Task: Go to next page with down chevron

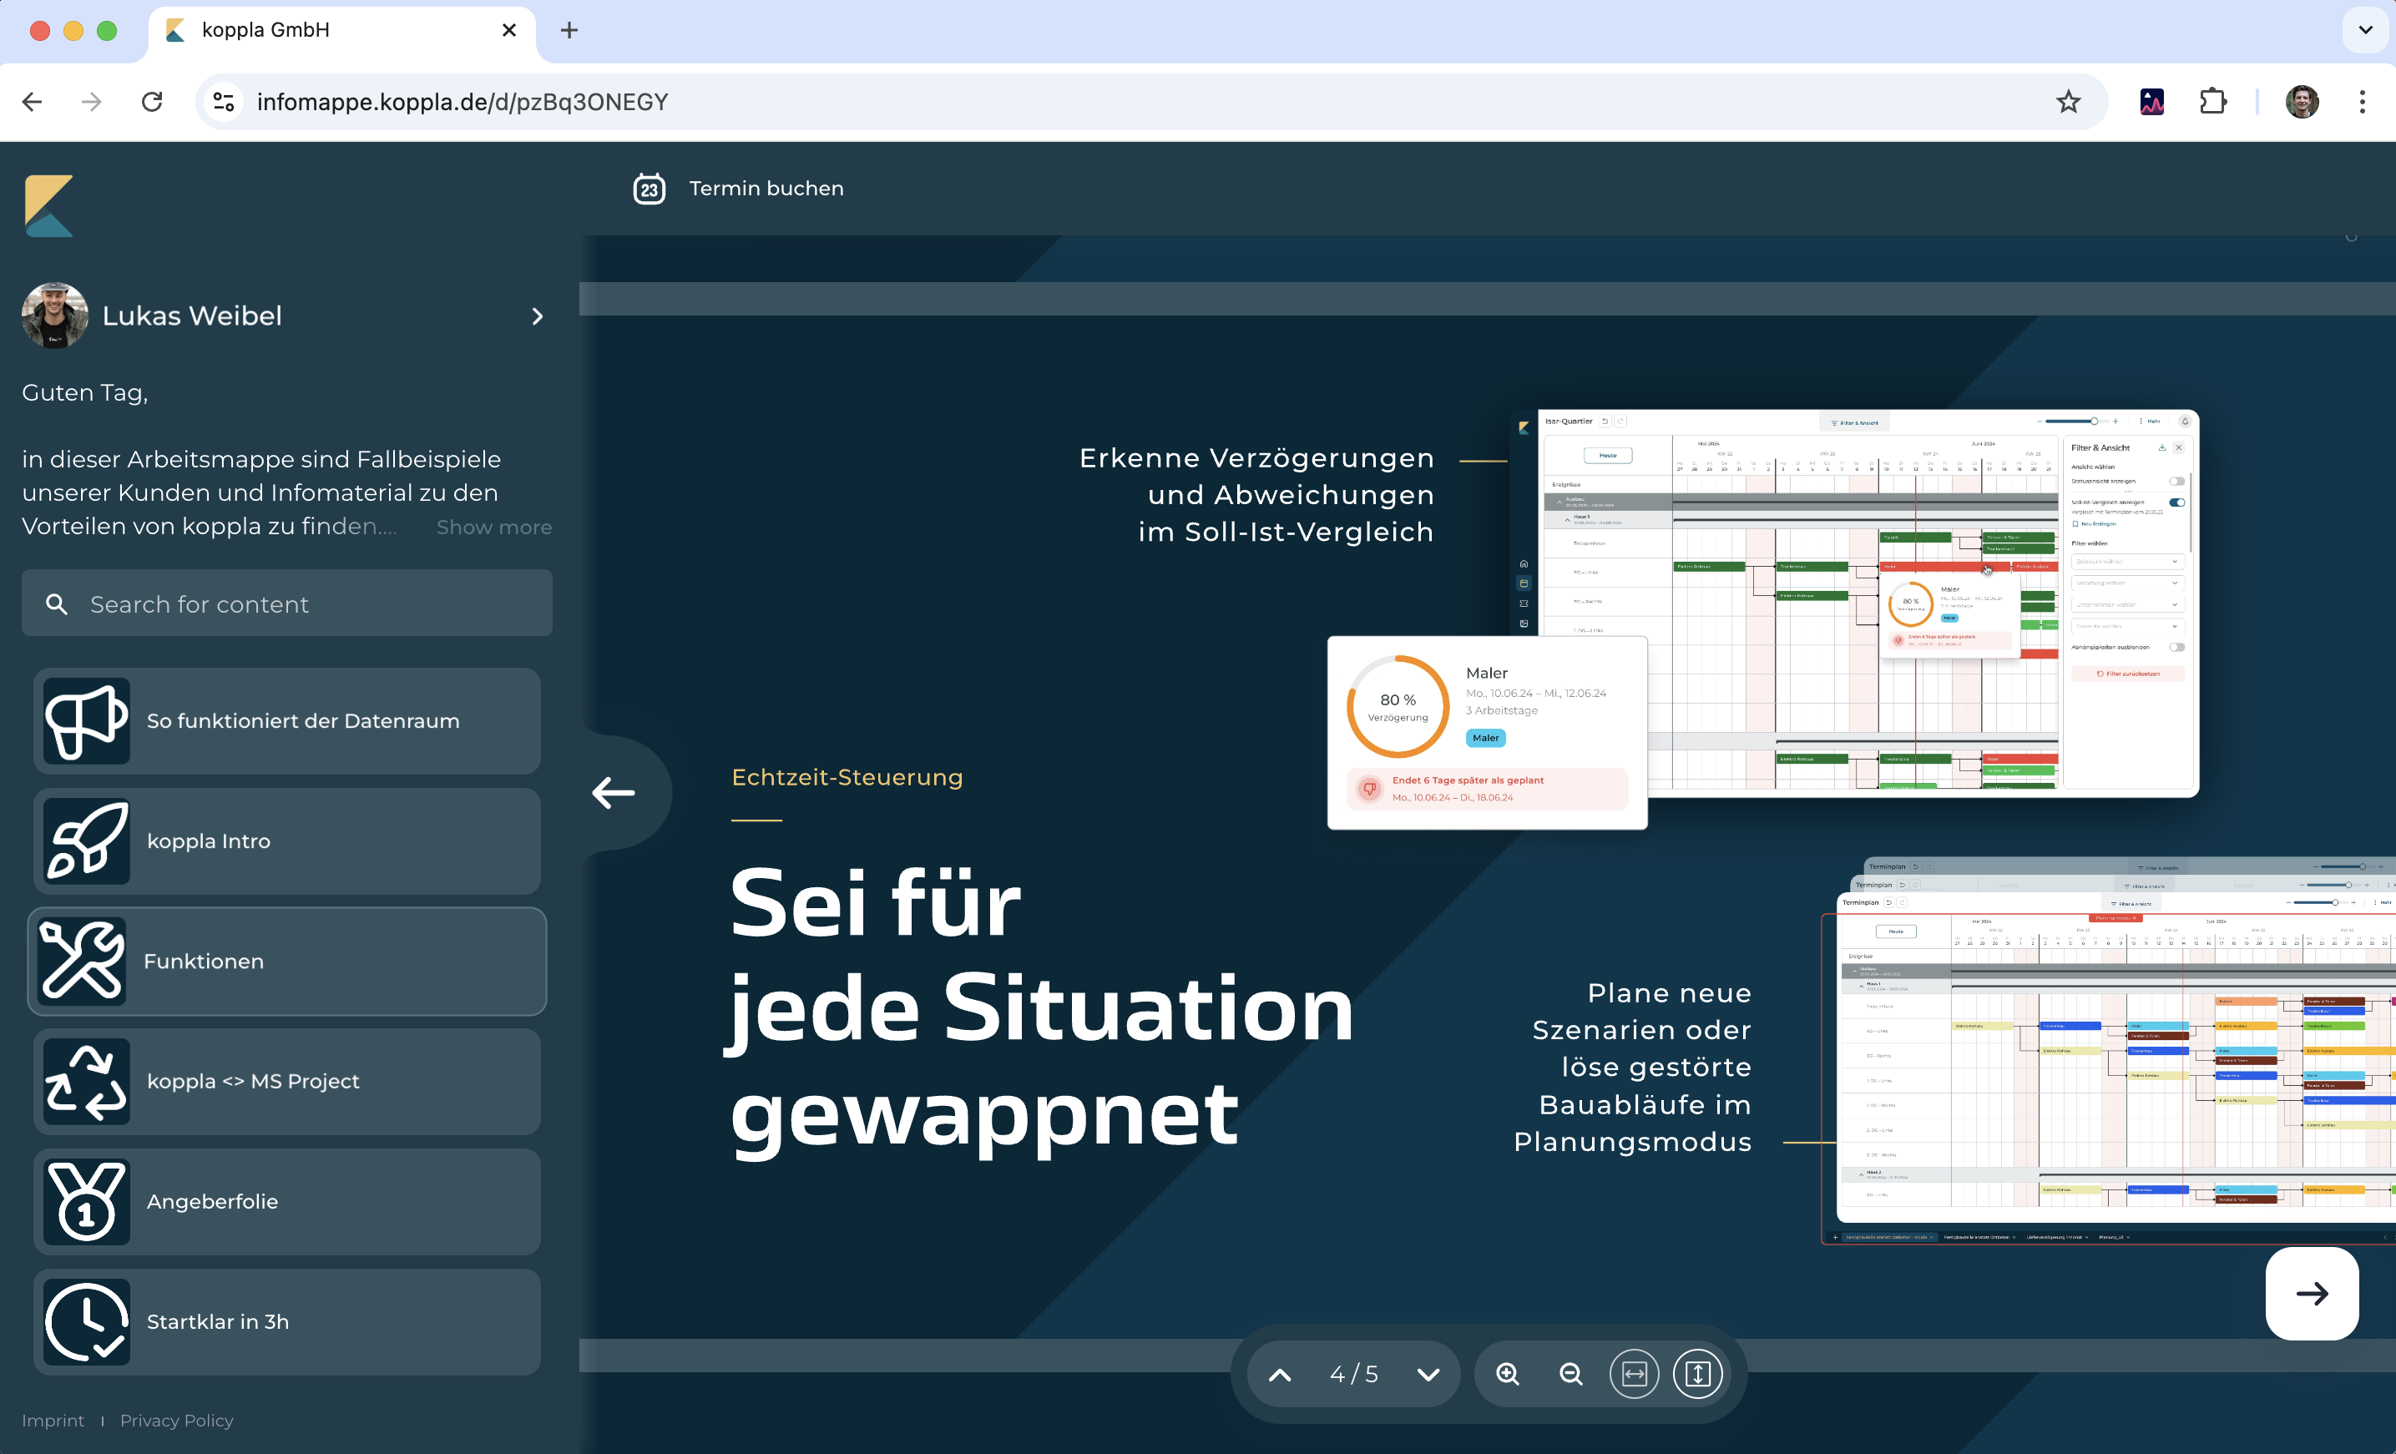Action: click(1428, 1373)
